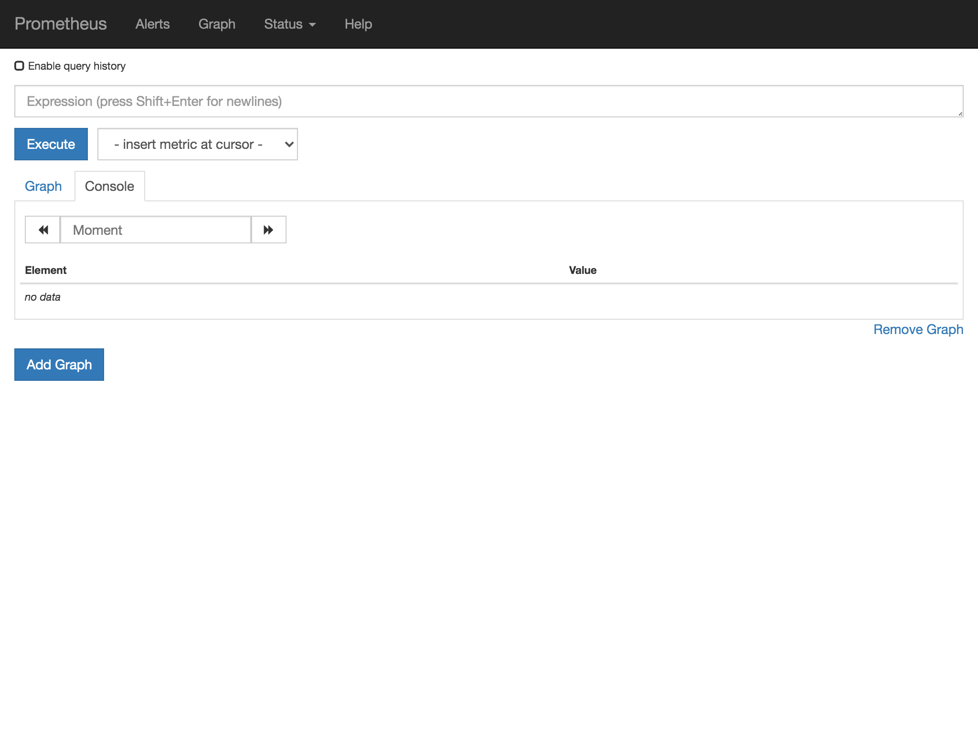Image resolution: width=978 pixels, height=733 pixels.
Task: Open Alerts in the top navbar
Action: click(152, 24)
